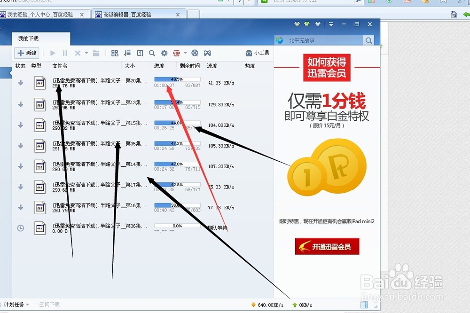Click file type icon of 第20集 row

coord(40,83)
